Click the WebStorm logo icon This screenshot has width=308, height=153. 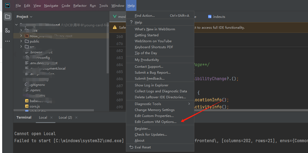pyautogui.click(x=8, y=5)
